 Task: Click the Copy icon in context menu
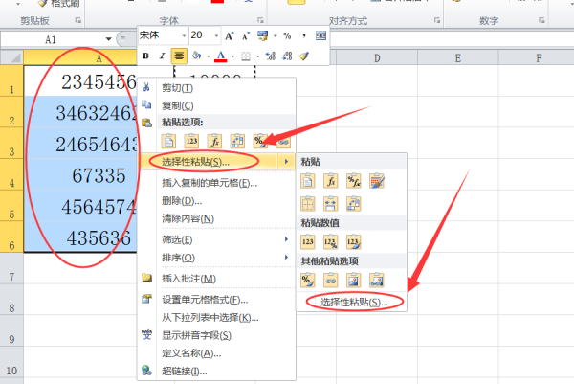click(146, 104)
